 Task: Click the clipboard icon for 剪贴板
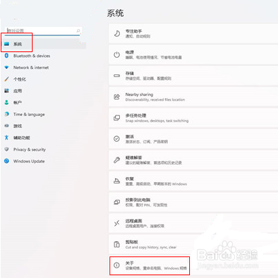116,245
